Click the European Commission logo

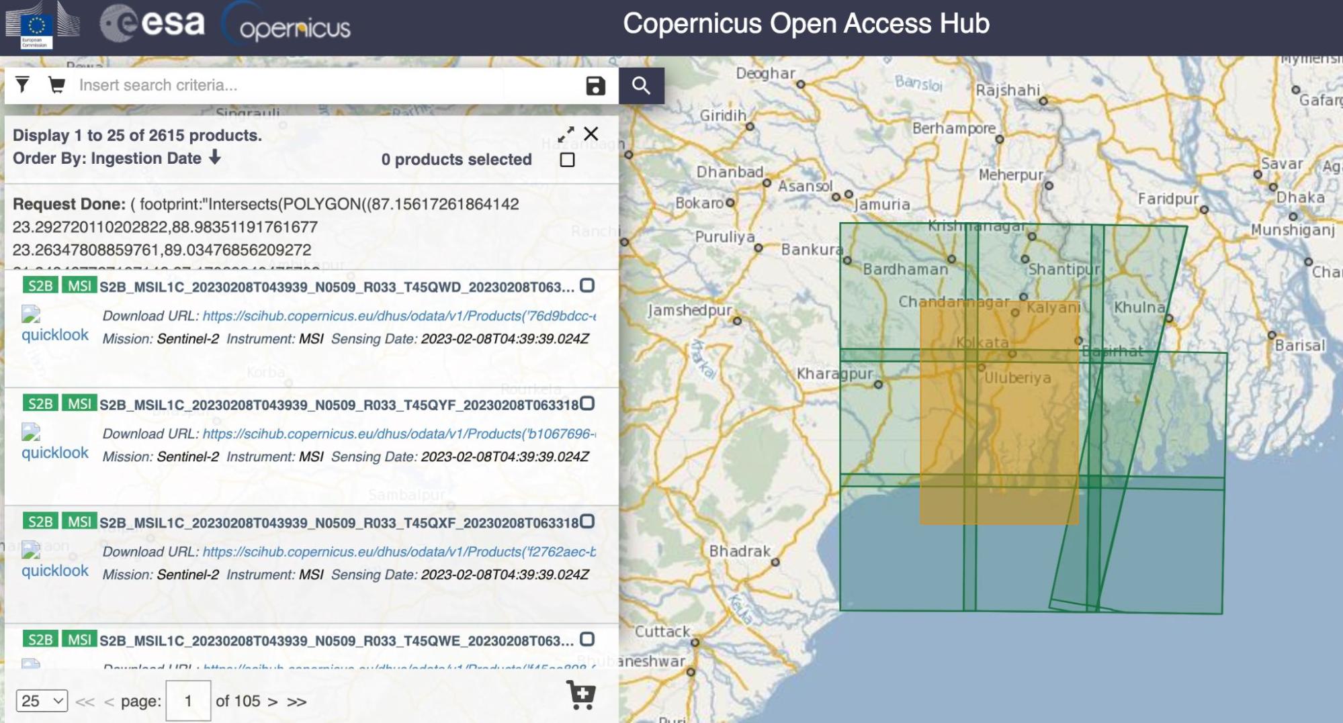click(42, 26)
